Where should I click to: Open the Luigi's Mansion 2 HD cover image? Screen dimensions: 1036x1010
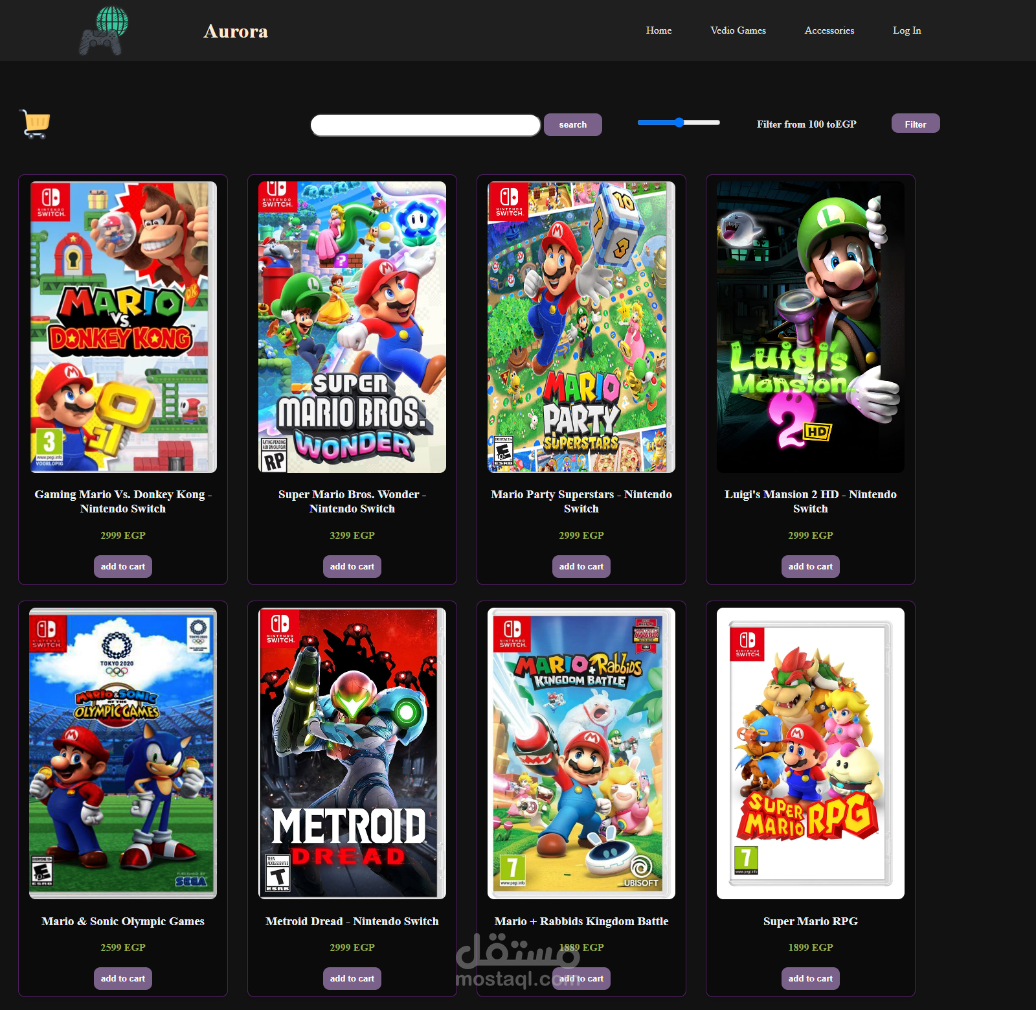[811, 327]
